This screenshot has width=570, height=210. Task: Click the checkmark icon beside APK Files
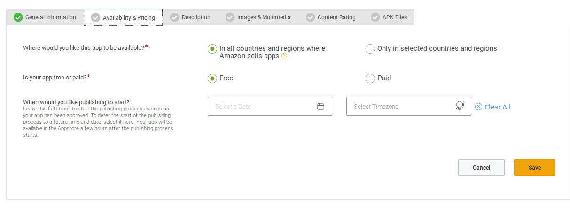tap(375, 17)
